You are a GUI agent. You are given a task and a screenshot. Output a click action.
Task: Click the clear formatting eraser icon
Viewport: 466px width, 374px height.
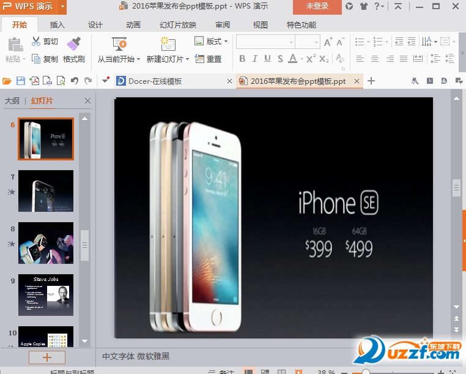(339, 58)
